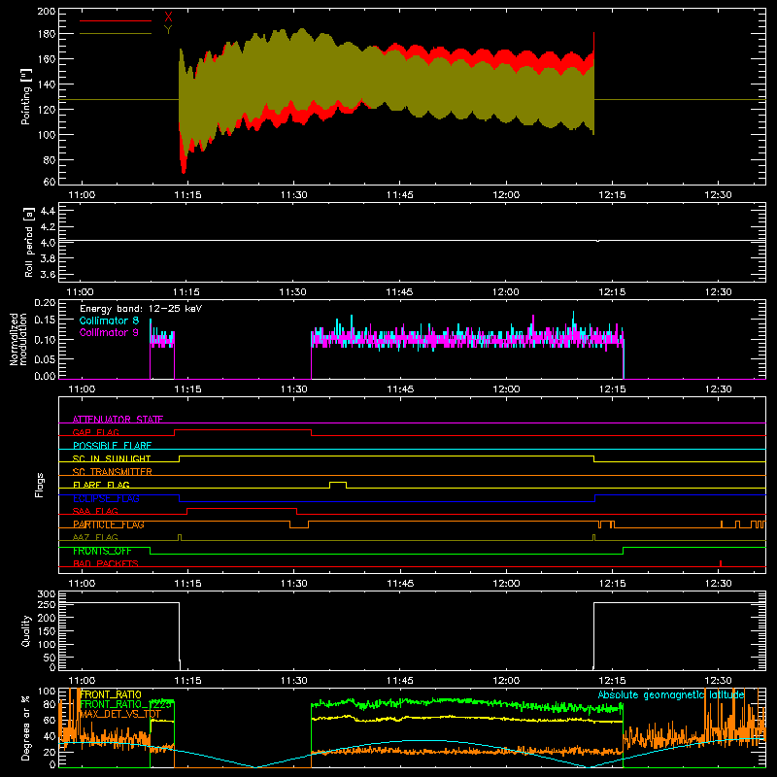Click the PARTICLE_FLAG dip near 11:30
777x777 pixels.
click(x=299, y=524)
